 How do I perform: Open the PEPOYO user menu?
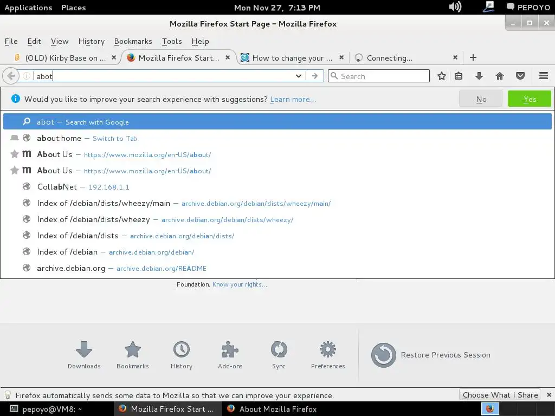coord(528,8)
